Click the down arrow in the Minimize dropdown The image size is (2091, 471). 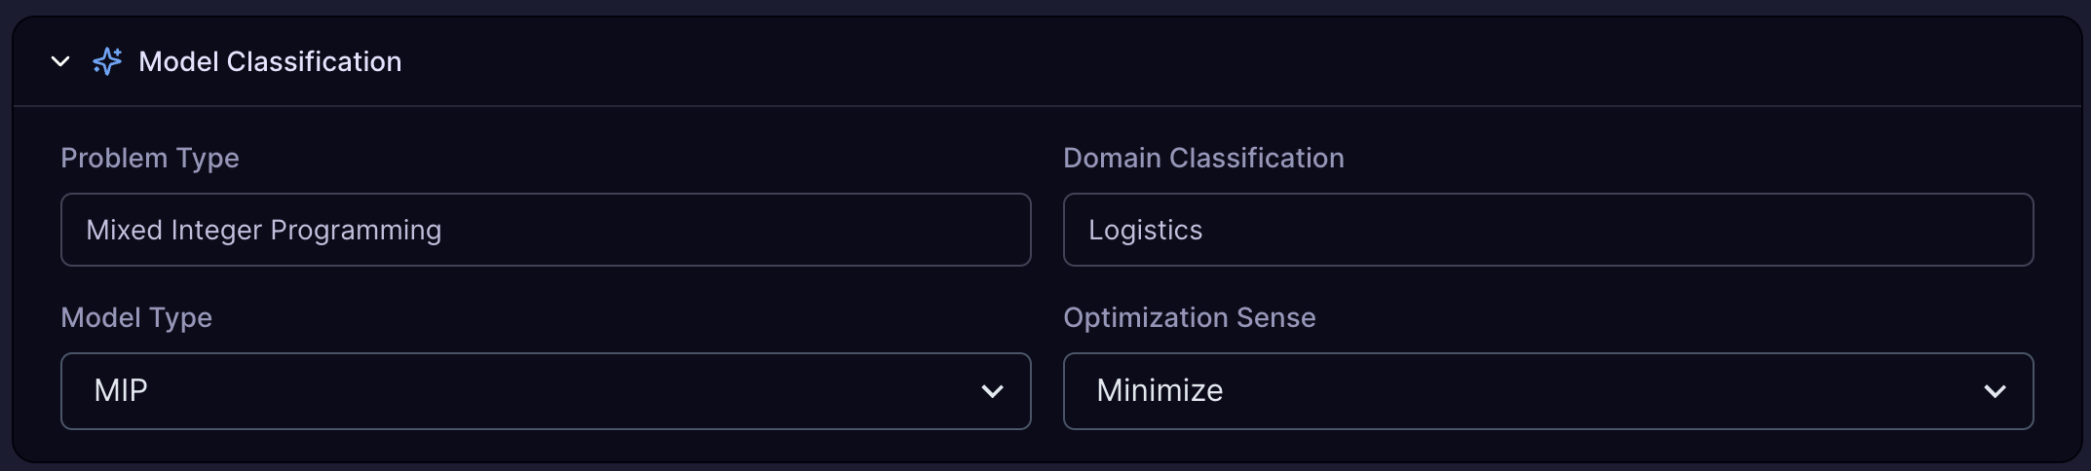click(1995, 391)
